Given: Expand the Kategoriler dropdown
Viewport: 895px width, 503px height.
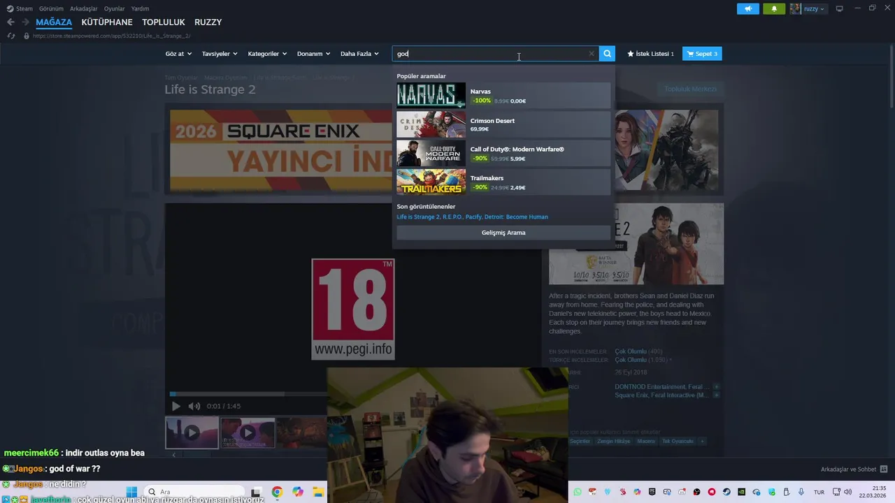Looking at the screenshot, I should [x=267, y=54].
